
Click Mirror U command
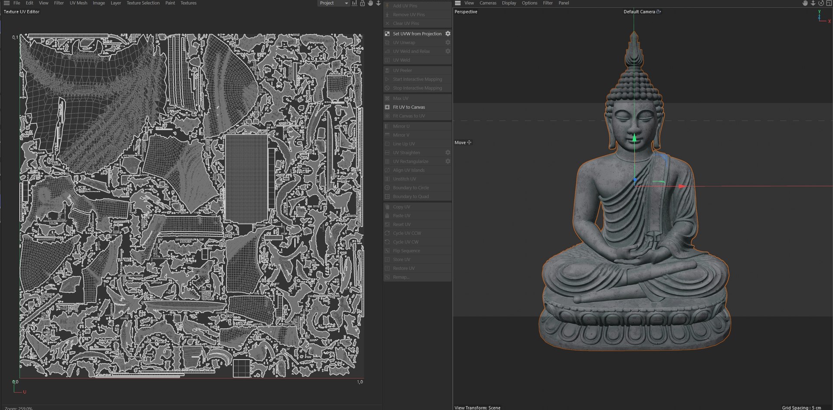pyautogui.click(x=417, y=126)
